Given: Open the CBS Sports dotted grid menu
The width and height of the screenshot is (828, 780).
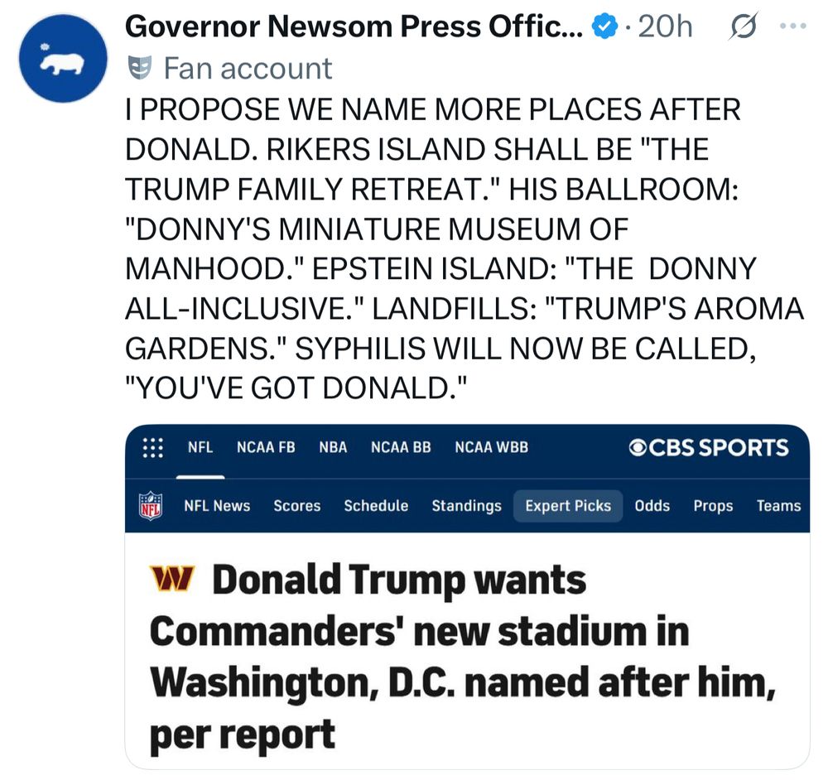Looking at the screenshot, I should (x=153, y=447).
